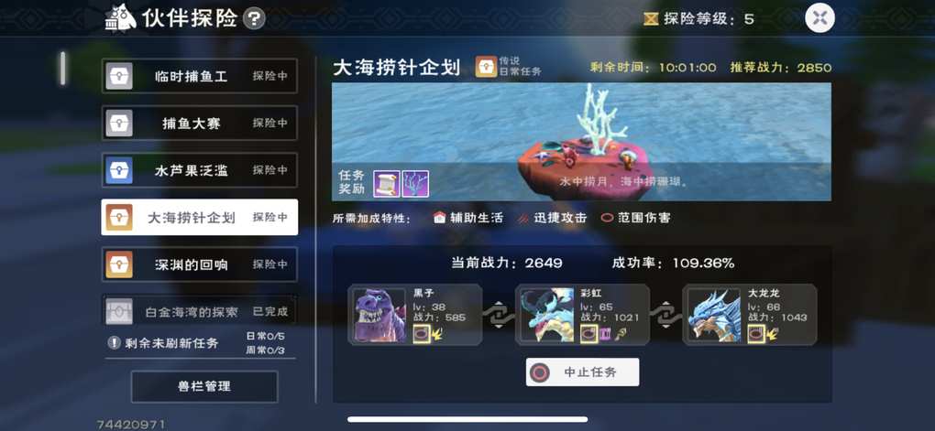Click the mission list scrollbar handle
Viewport: 935px width, 431px height.
pyautogui.click(x=62, y=68)
